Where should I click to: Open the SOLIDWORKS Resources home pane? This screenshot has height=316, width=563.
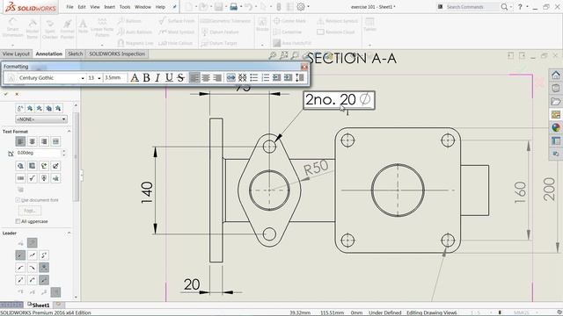pos(555,75)
